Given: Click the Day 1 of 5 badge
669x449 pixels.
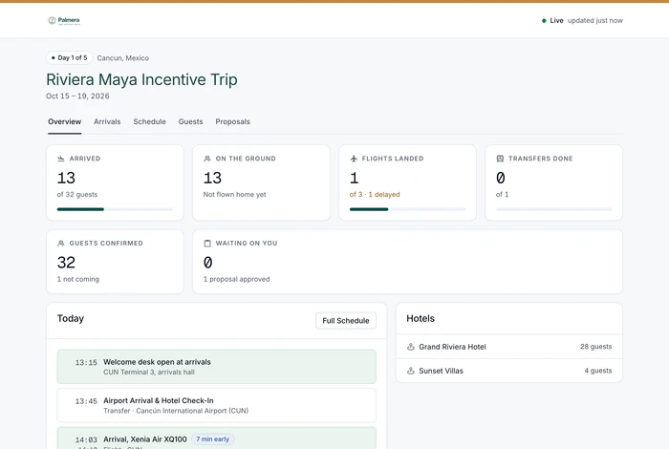Looking at the screenshot, I should pyautogui.click(x=69, y=57).
